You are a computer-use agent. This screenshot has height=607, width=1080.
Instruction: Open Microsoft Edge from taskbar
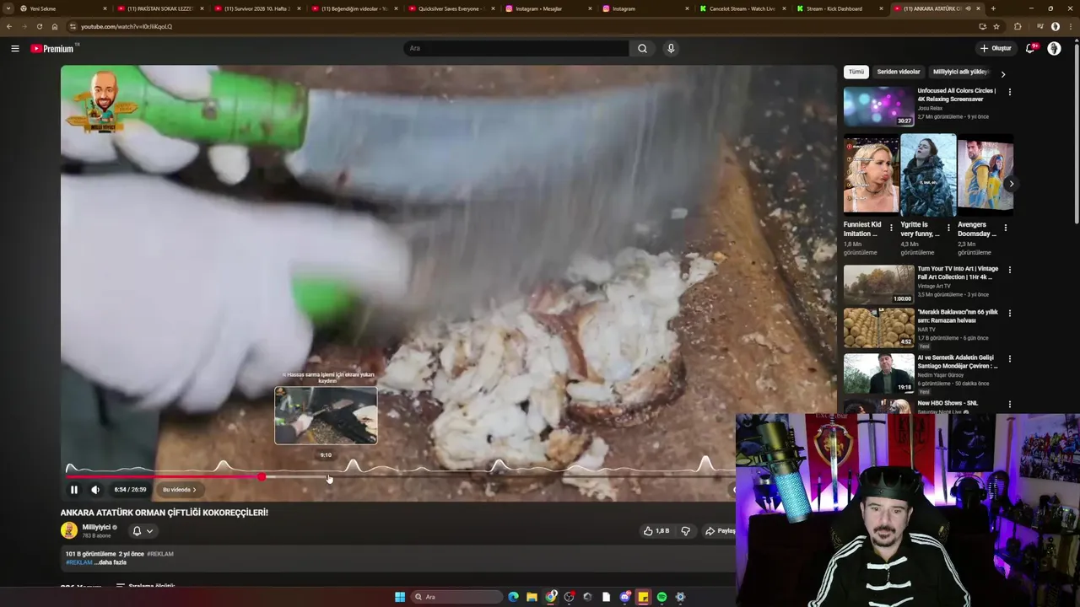click(513, 597)
